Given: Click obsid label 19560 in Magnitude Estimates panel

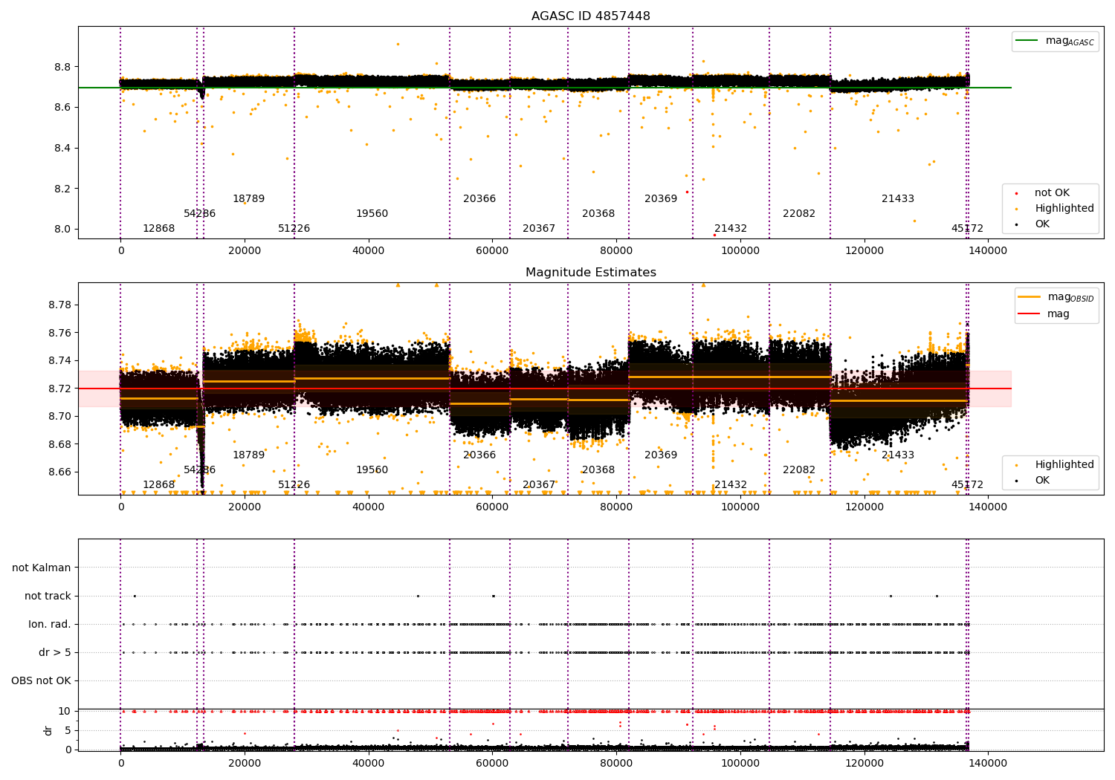Looking at the screenshot, I should (x=372, y=470).
